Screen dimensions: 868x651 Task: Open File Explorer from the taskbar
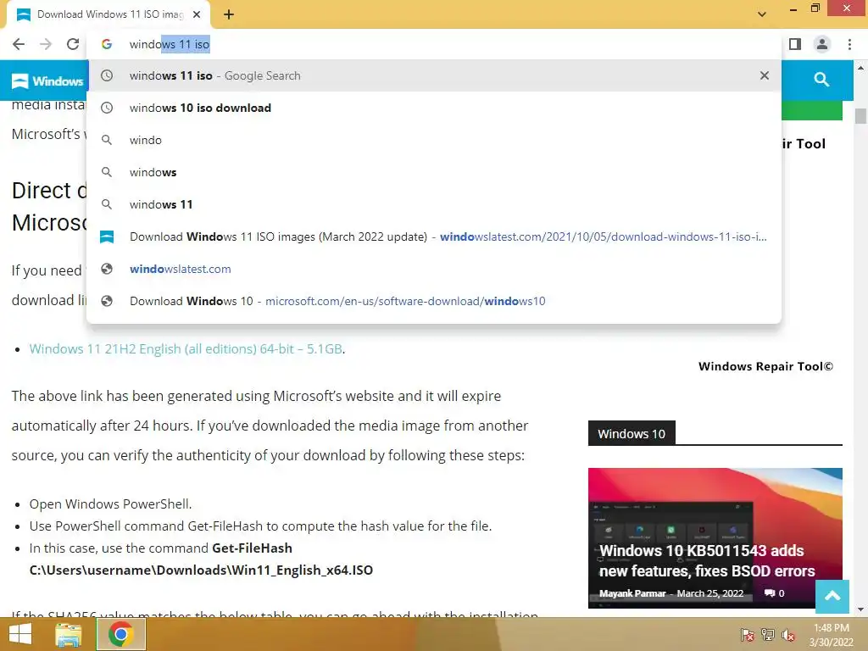point(68,634)
